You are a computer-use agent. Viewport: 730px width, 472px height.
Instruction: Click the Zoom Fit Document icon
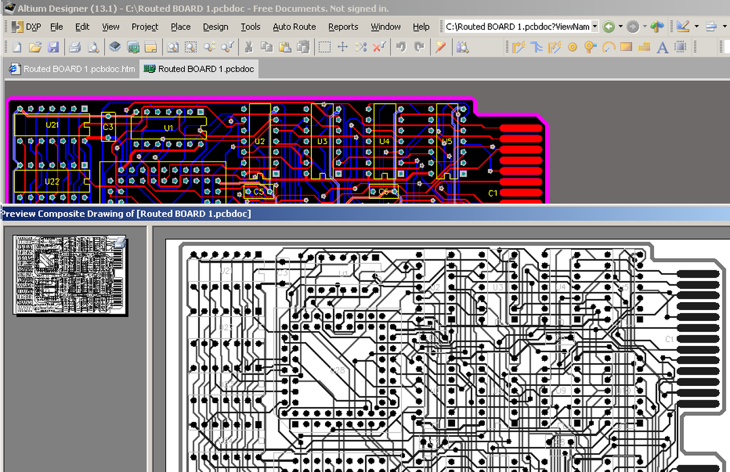pyautogui.click(x=173, y=47)
